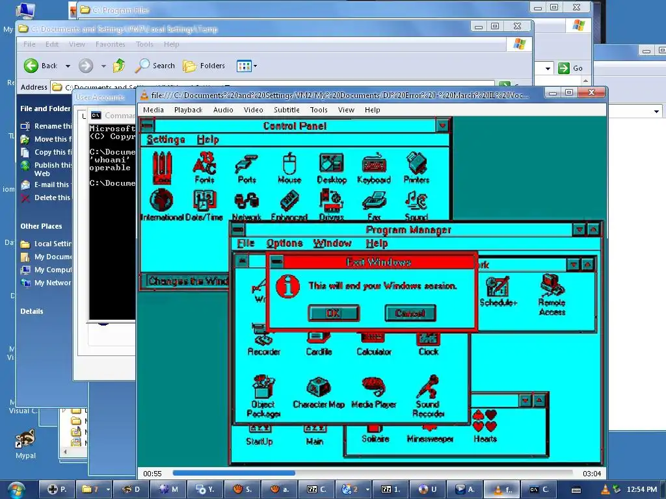The width and height of the screenshot is (666, 499).
Task: Open My Network Places under Other Places
Action: [46, 283]
